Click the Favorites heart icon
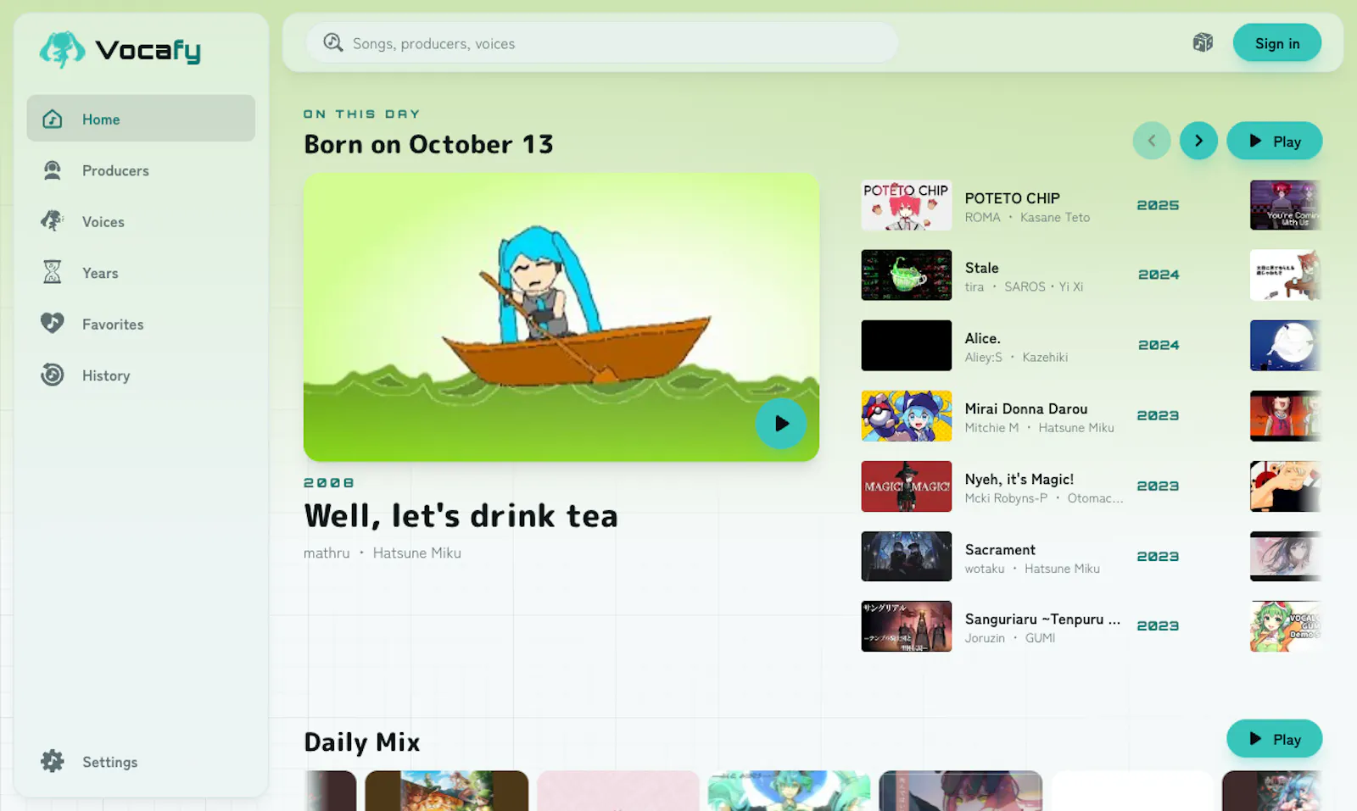Image resolution: width=1357 pixels, height=811 pixels. [53, 323]
